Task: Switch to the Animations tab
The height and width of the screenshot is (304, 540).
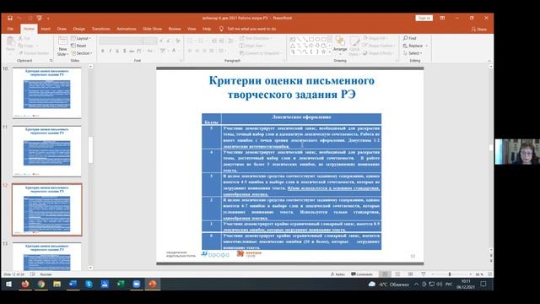Action: point(127,29)
